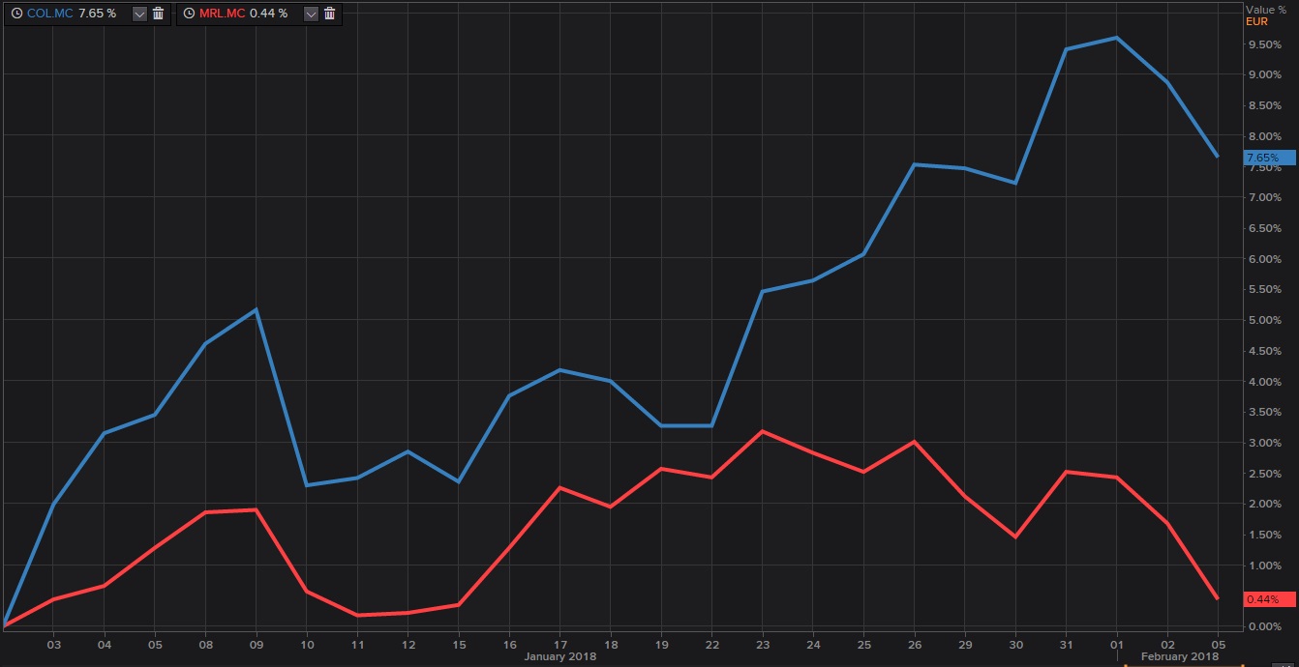Open the COL.MC series dropdown arrow
The width and height of the screenshot is (1299, 667).
(x=138, y=14)
